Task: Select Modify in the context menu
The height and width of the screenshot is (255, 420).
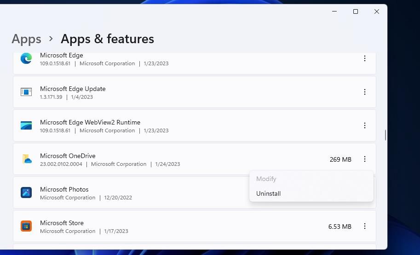Action: [266, 179]
